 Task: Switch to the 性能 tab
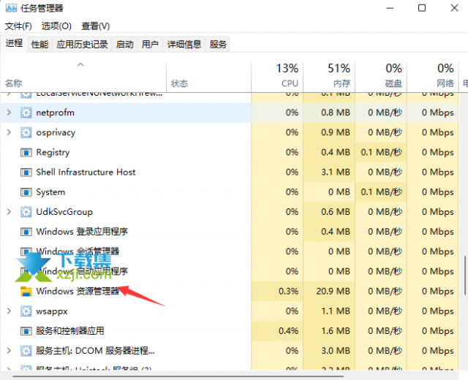(40, 45)
